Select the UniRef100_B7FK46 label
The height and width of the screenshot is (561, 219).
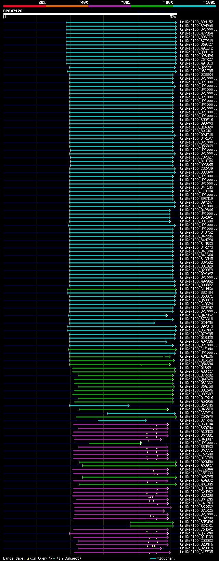pyautogui.click(x=196, y=420)
